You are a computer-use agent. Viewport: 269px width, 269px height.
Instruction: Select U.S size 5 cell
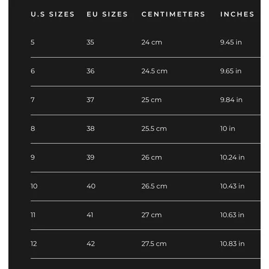pos(32,42)
